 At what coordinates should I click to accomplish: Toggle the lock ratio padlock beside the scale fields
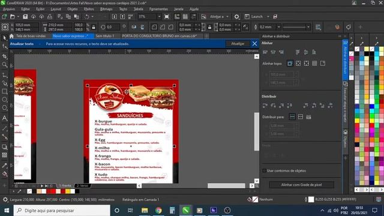tap(94, 27)
